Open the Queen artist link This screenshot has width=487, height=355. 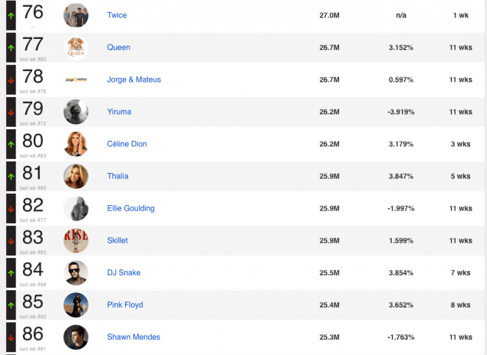118,47
